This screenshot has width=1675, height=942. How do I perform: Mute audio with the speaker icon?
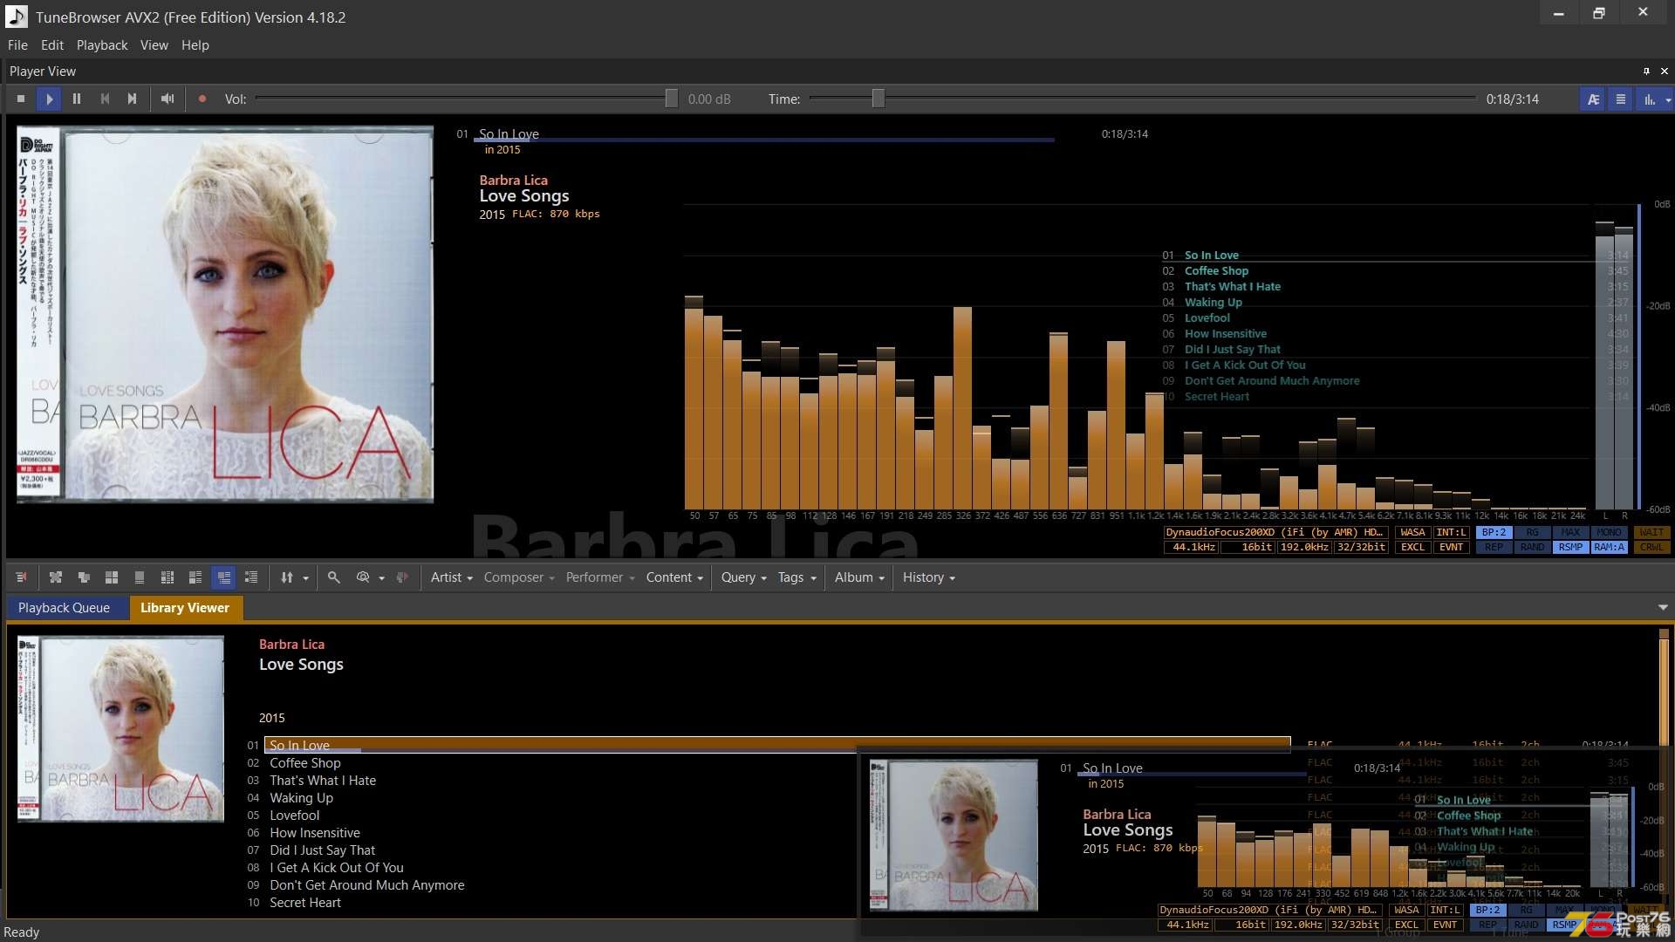pos(167,99)
